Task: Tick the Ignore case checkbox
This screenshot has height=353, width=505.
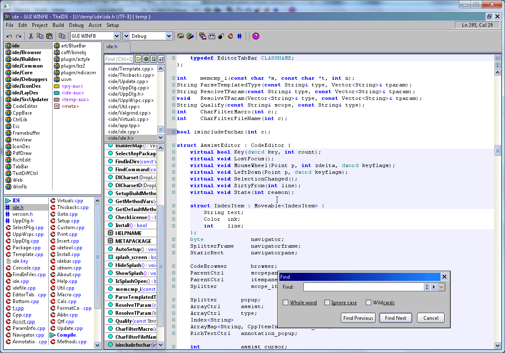Action: pyautogui.click(x=327, y=303)
